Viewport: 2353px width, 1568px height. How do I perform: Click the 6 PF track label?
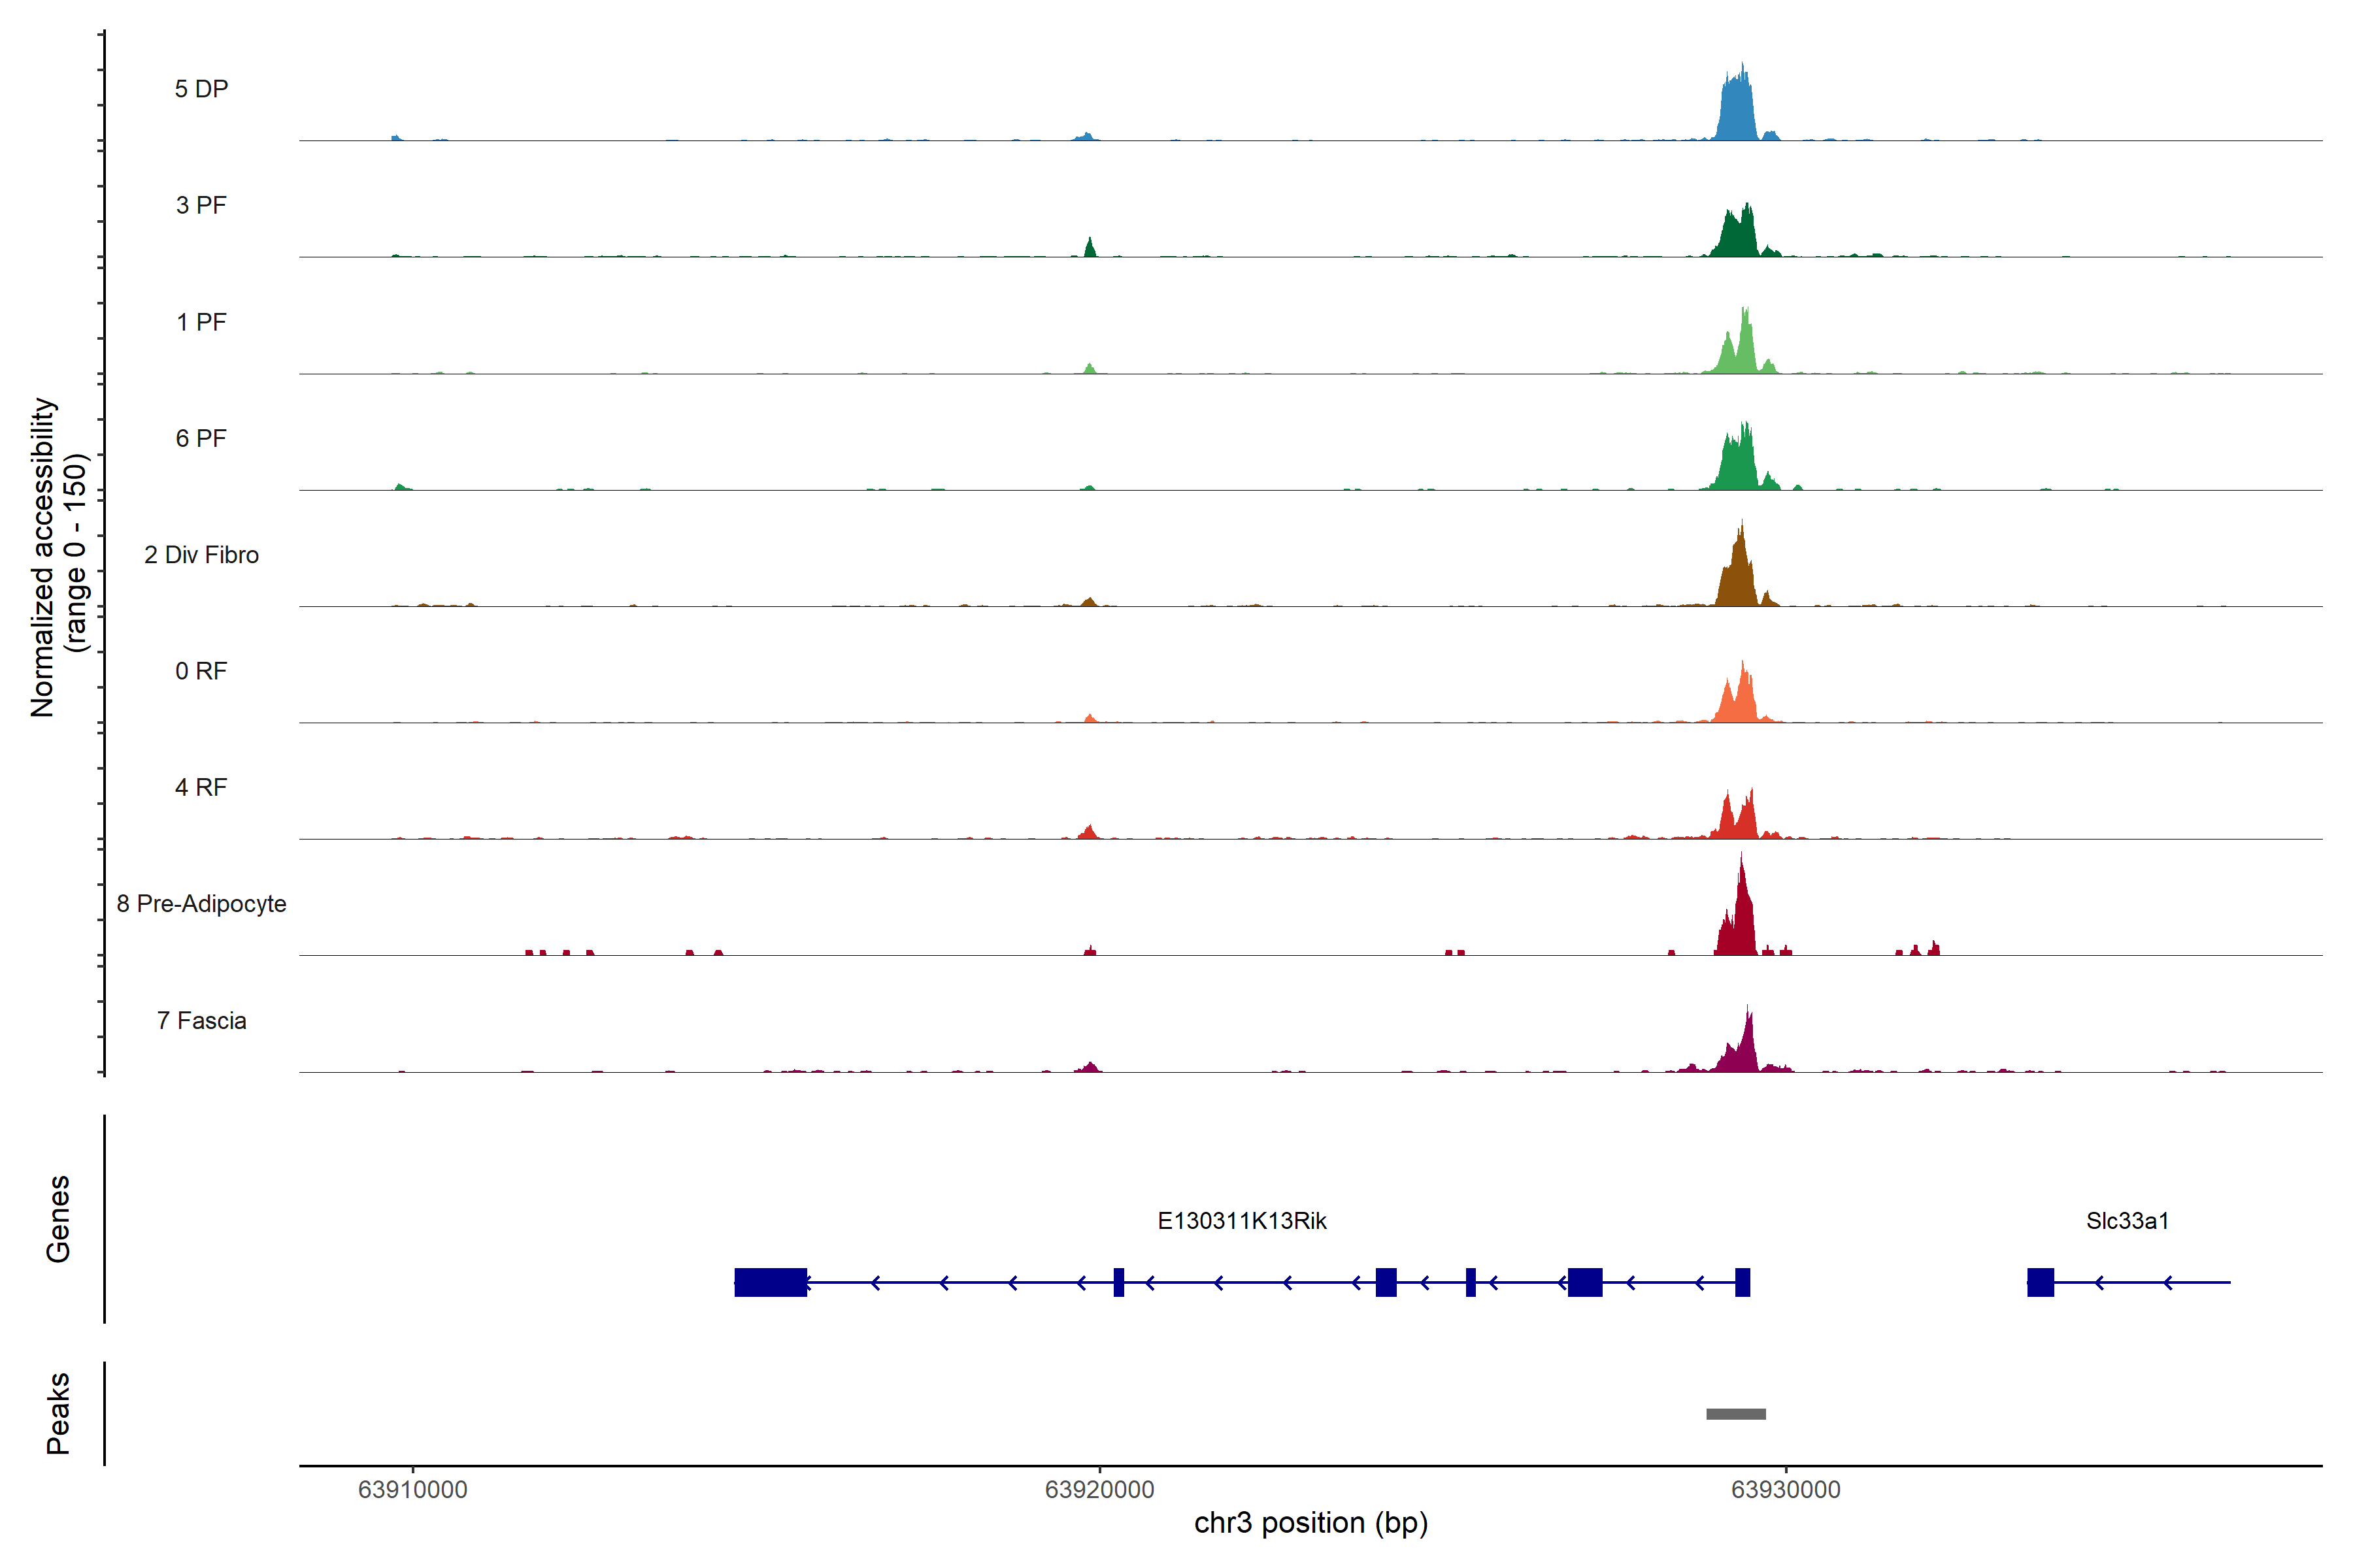[x=201, y=438]
